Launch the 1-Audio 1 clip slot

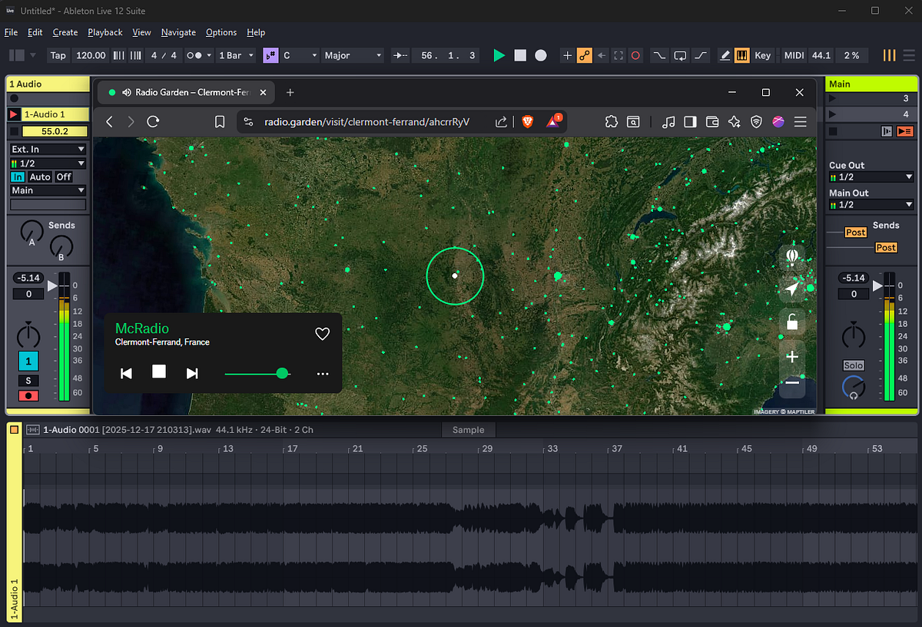[x=15, y=114]
